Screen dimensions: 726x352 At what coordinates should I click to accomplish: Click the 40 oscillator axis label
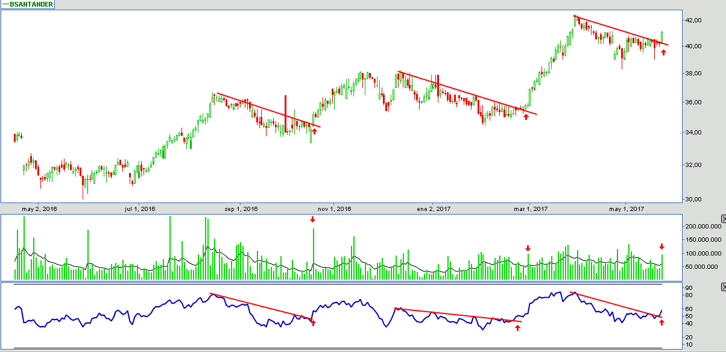tap(689, 324)
